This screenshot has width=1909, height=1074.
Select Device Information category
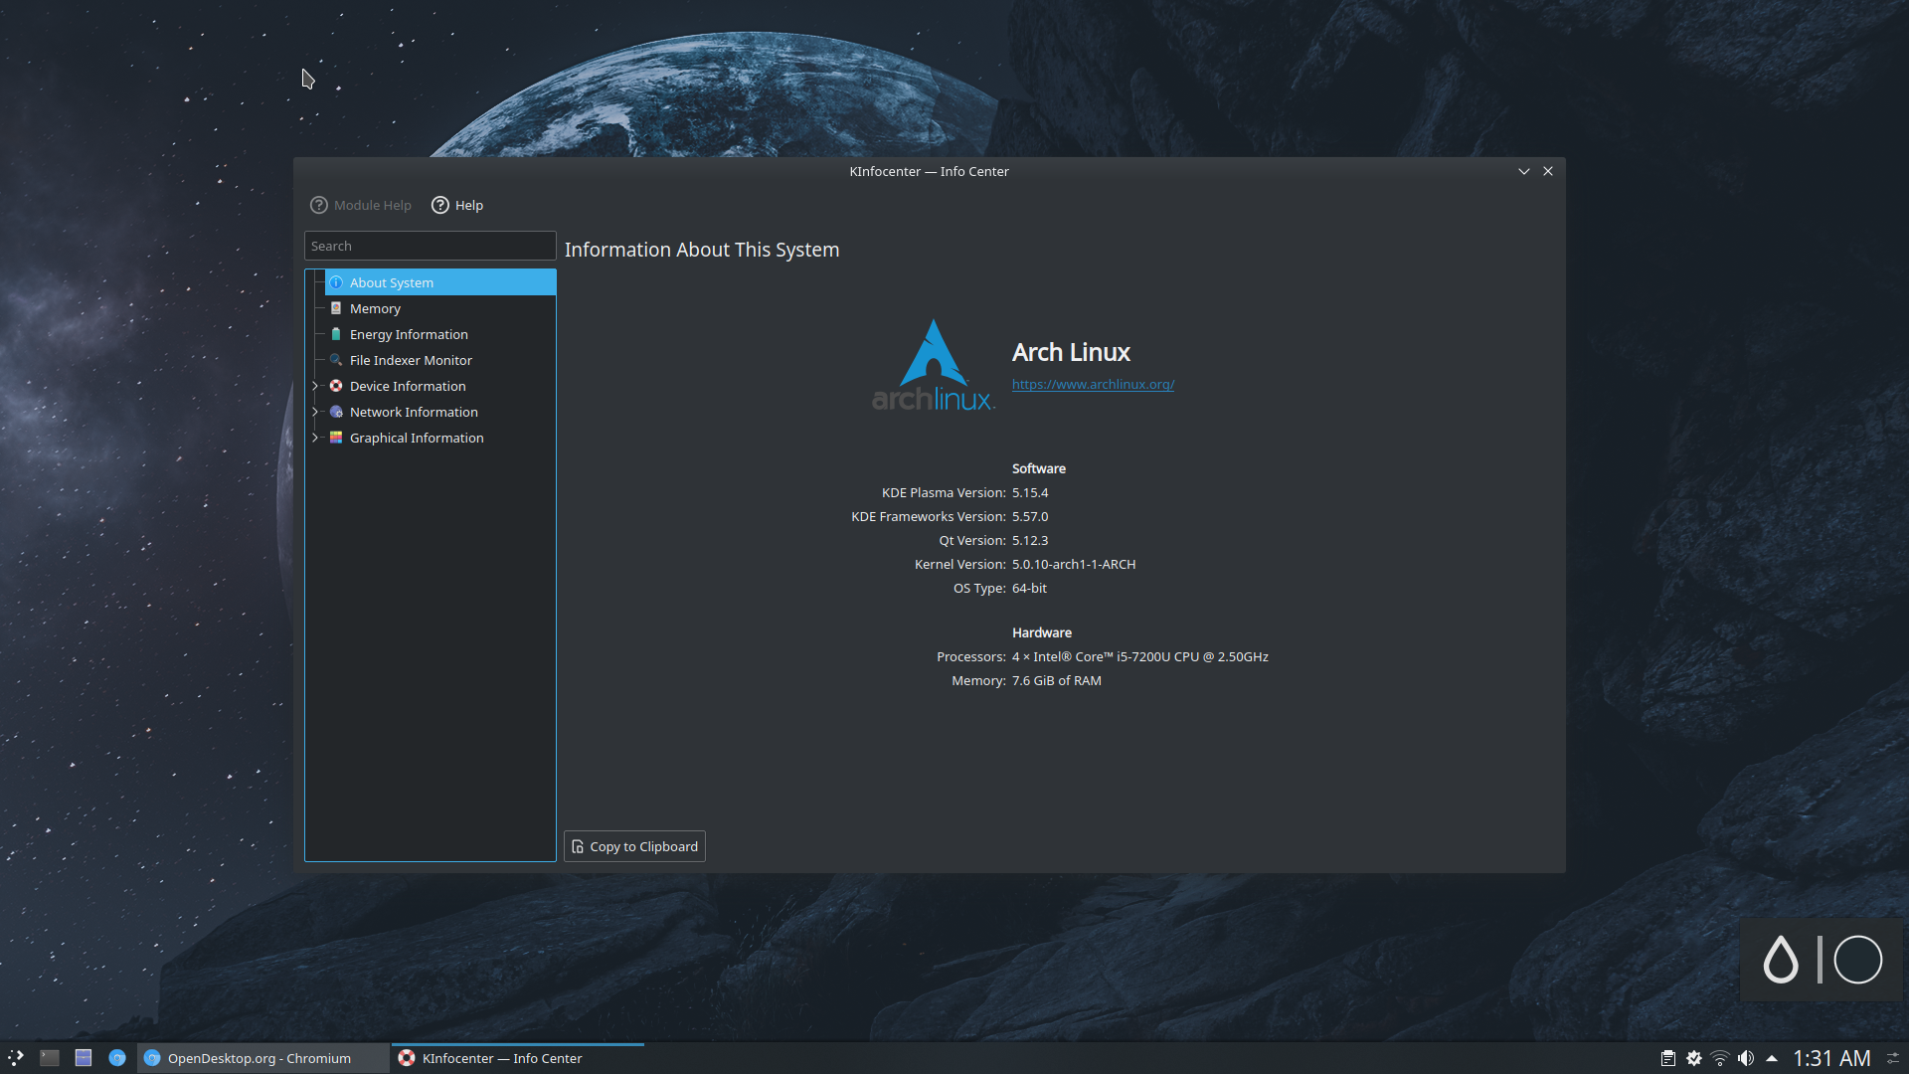[x=408, y=386]
